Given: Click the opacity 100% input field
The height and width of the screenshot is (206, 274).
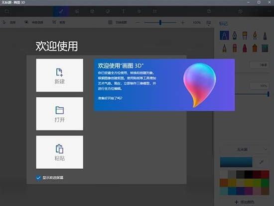Looking at the screenshot, I should point(260,86).
